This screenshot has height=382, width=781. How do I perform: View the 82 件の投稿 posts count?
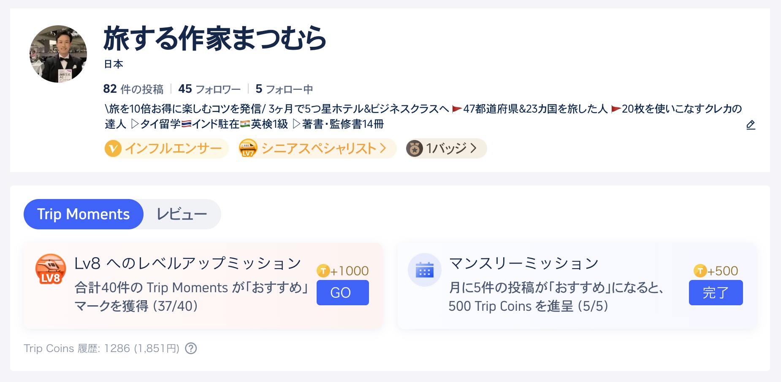point(133,89)
